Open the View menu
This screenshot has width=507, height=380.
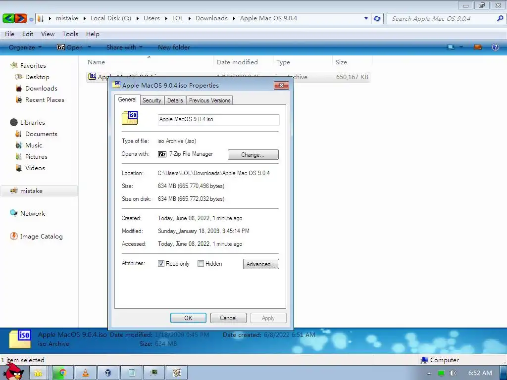click(48, 34)
